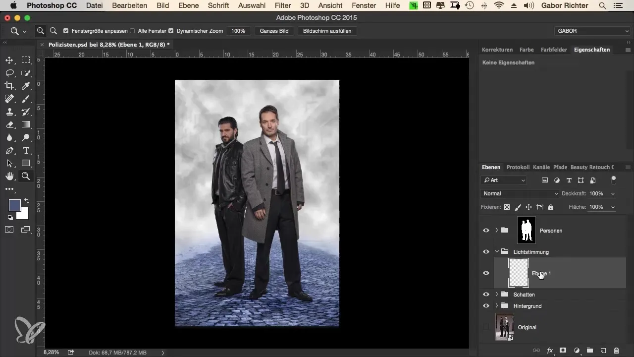Click the Ganzes Bild button

(274, 31)
